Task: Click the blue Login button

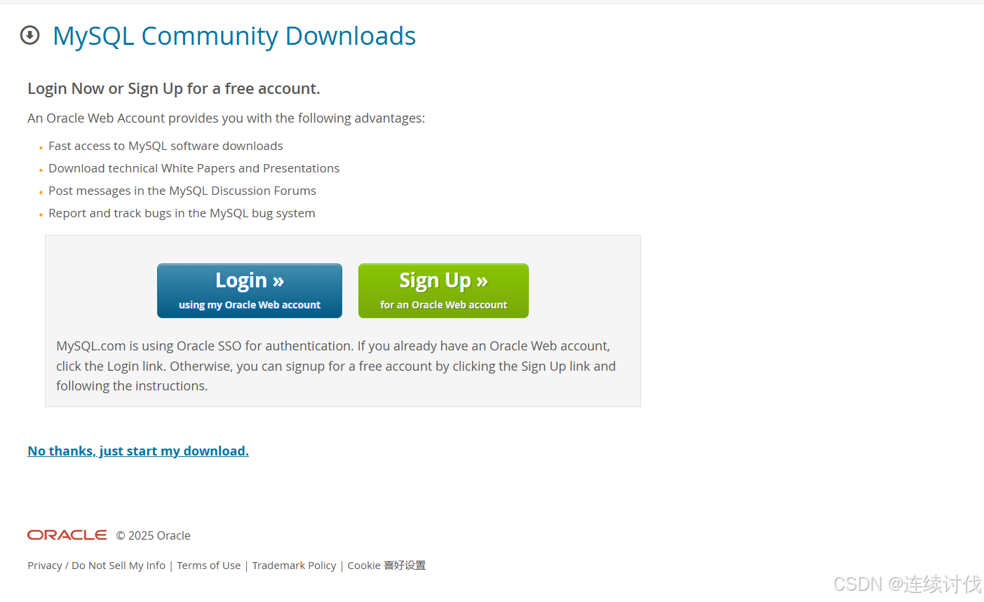Action: click(250, 291)
